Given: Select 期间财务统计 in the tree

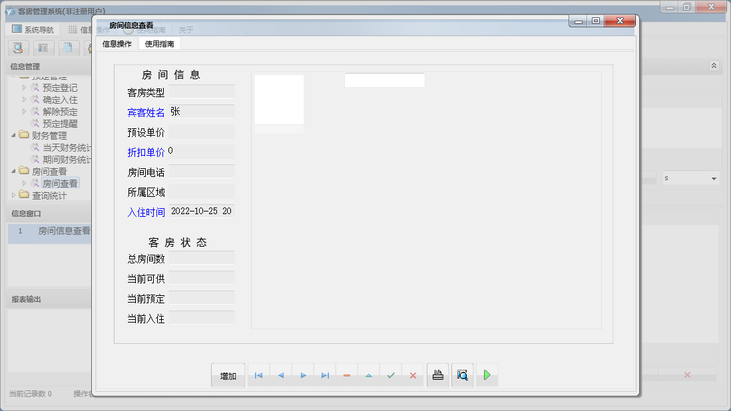Looking at the screenshot, I should (67, 160).
